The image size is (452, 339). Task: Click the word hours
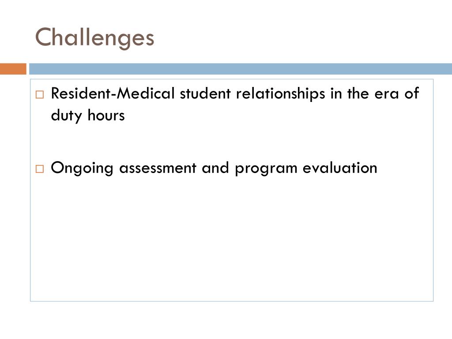pos(106,115)
